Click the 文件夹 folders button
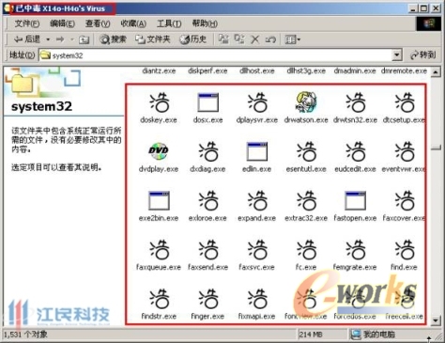Screen dimensions: 445x343 153,39
